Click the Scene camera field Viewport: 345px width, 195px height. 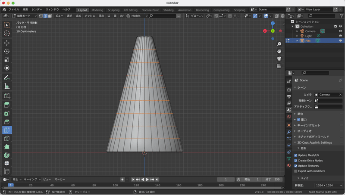click(x=328, y=95)
